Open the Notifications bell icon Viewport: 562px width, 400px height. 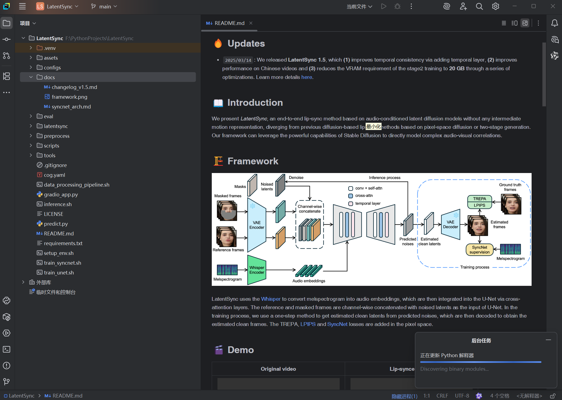tap(554, 23)
